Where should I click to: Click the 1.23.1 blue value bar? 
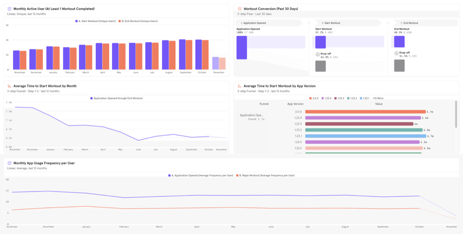366,136
